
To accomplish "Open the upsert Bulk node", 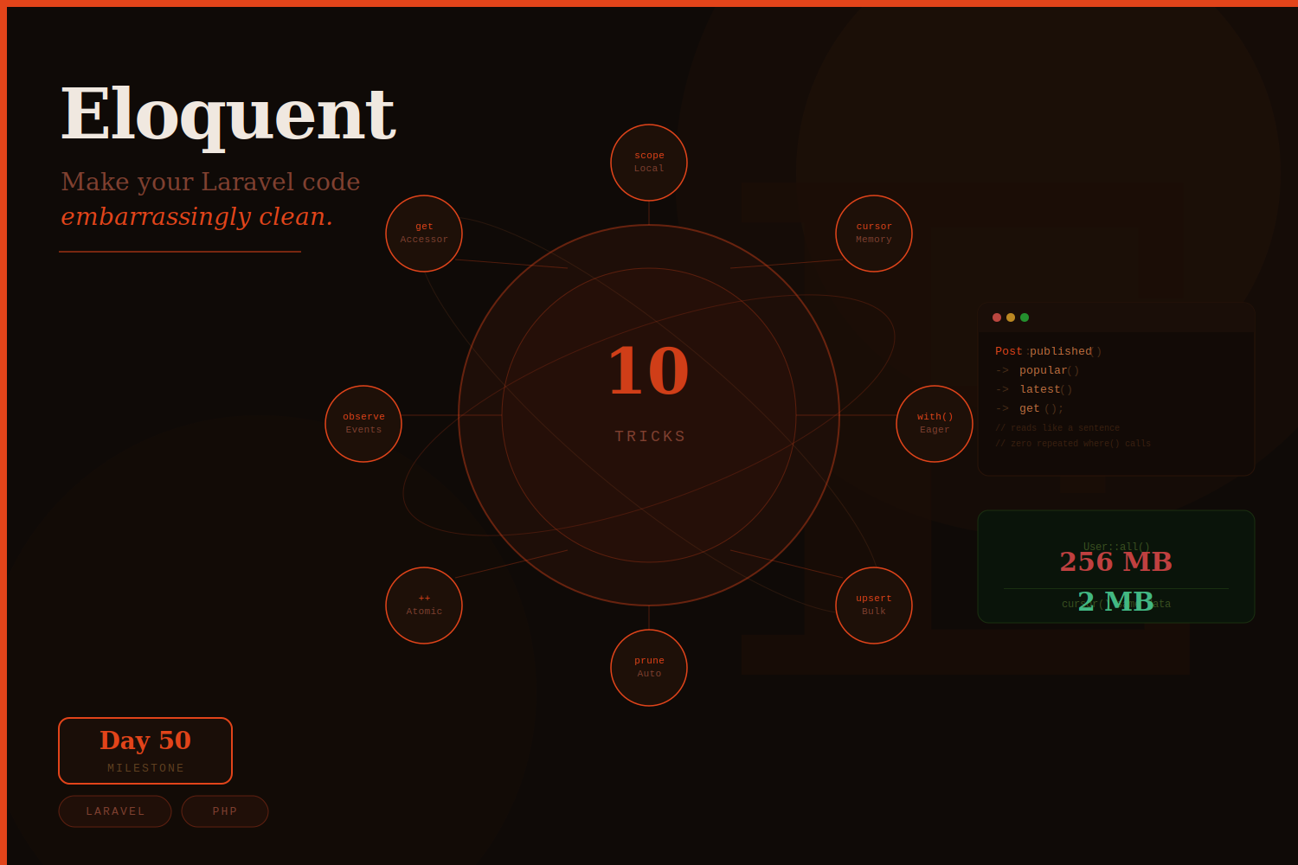I will pos(873,604).
